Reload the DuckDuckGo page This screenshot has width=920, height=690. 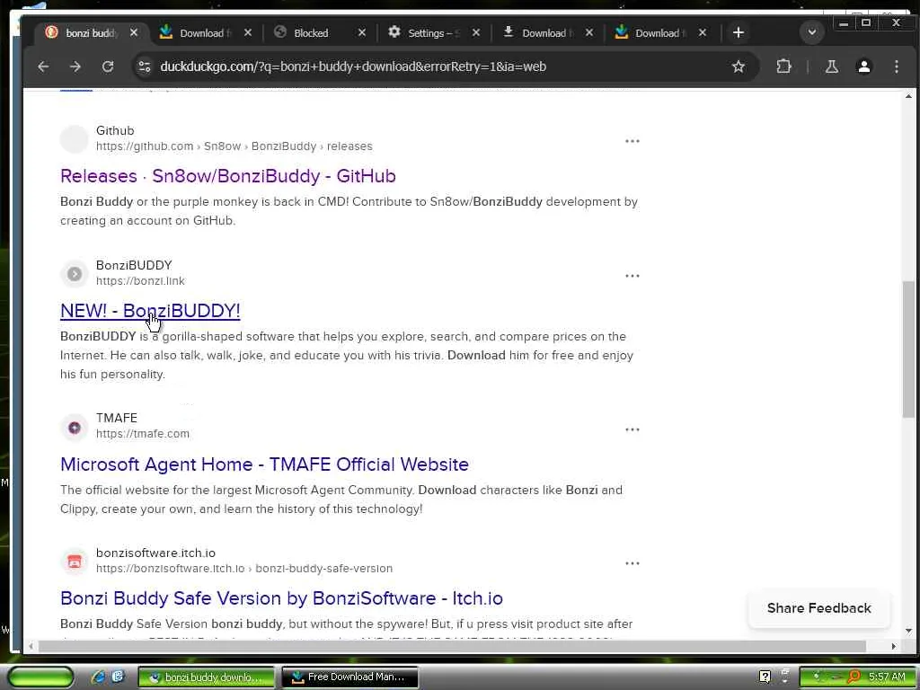pos(108,66)
